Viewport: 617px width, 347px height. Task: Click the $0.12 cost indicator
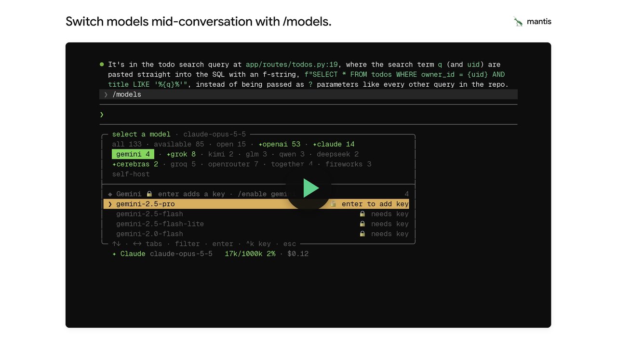(x=298, y=254)
